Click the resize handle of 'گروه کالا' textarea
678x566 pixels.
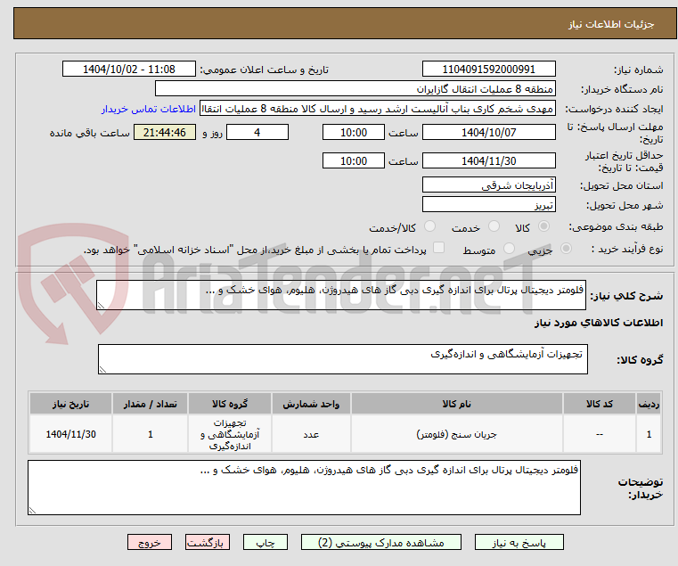[102, 370]
